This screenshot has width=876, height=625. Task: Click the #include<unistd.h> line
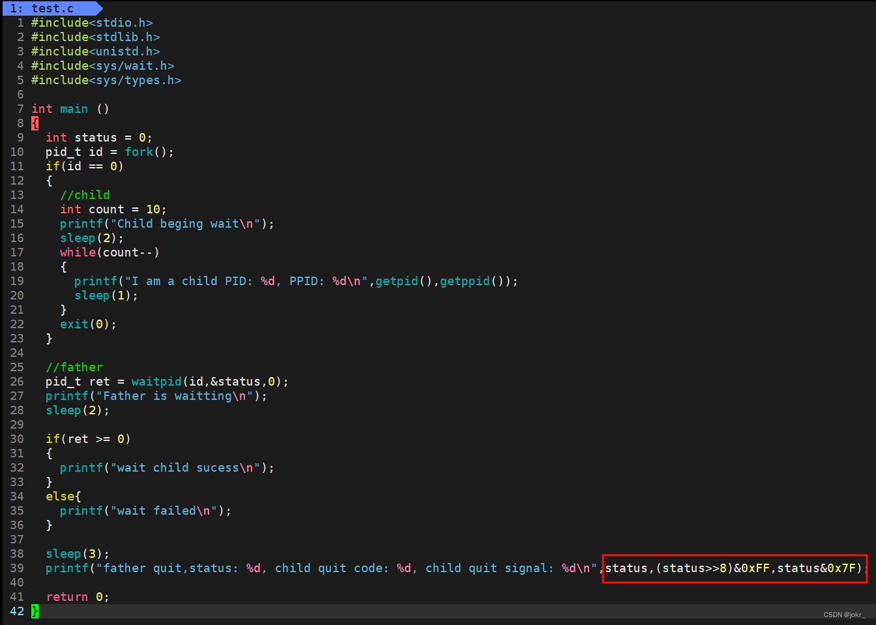(x=96, y=52)
